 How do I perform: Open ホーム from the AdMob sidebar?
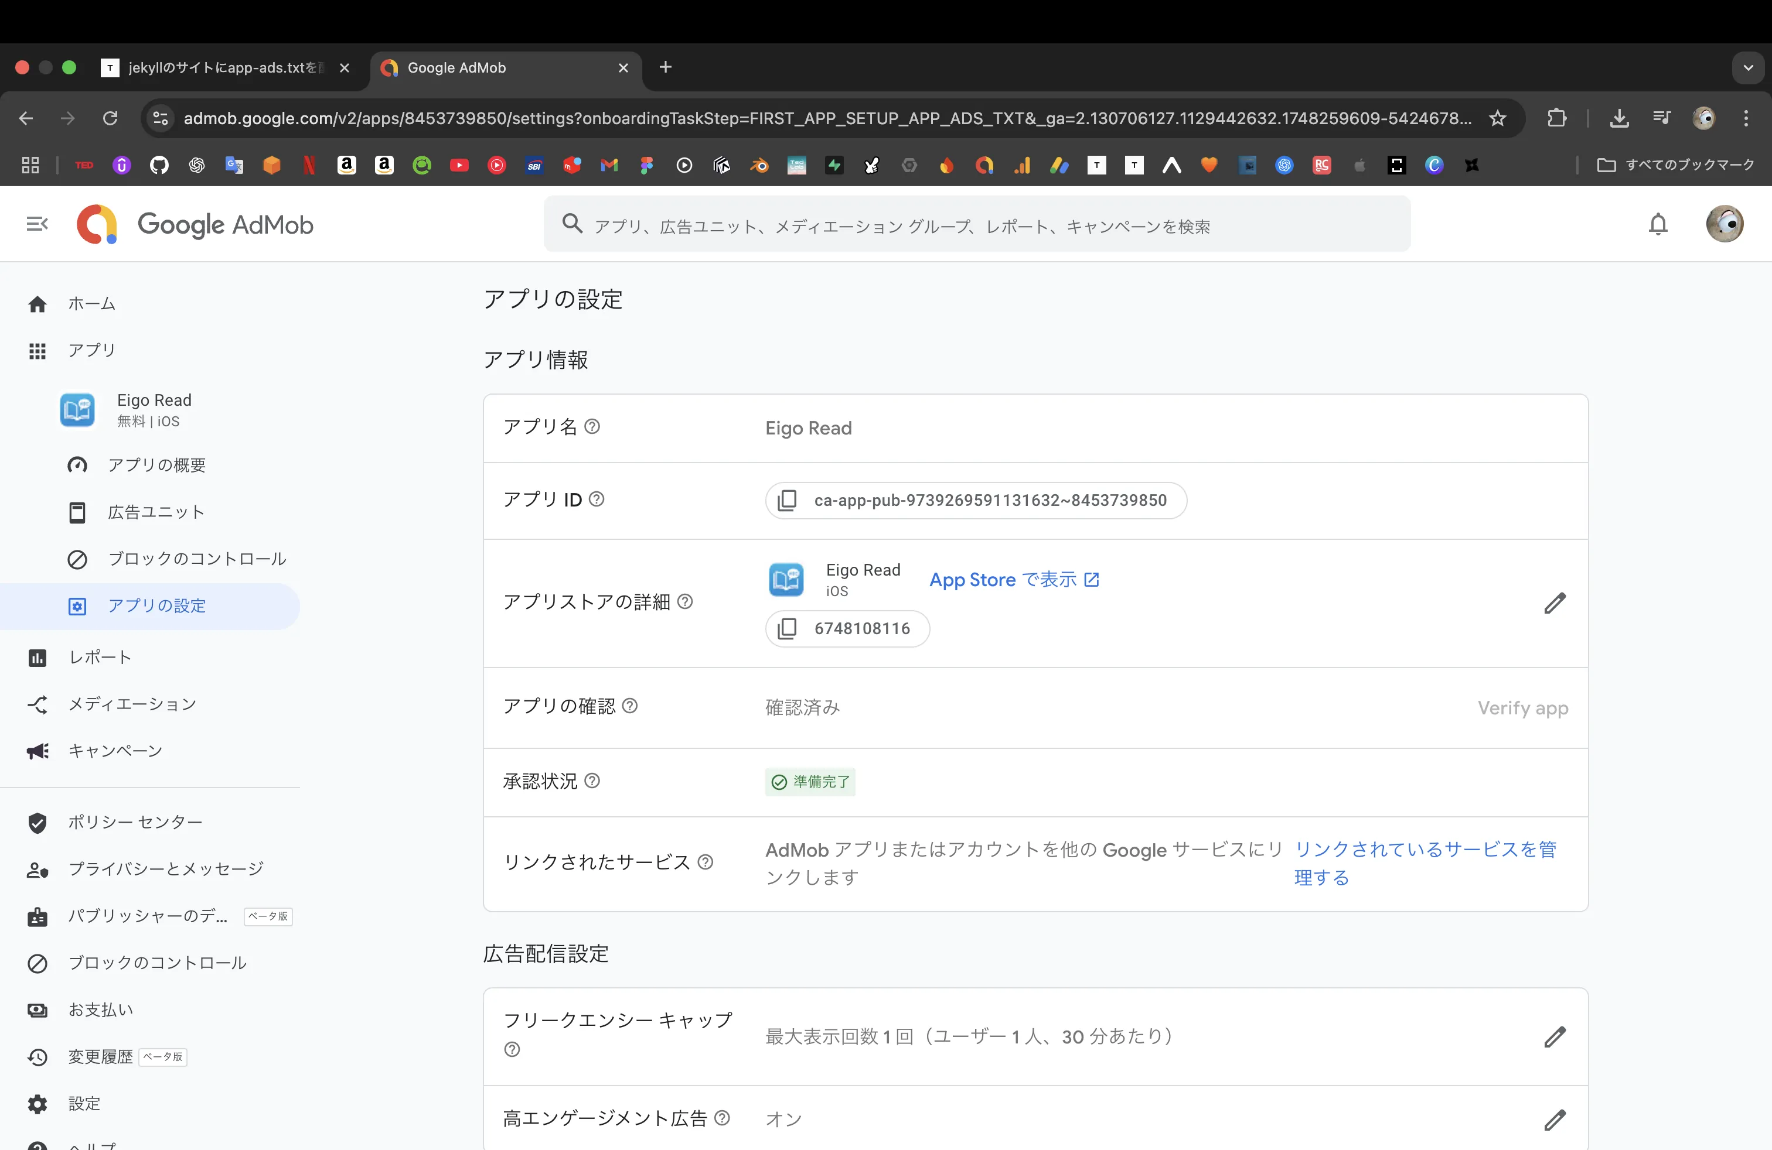tap(91, 303)
